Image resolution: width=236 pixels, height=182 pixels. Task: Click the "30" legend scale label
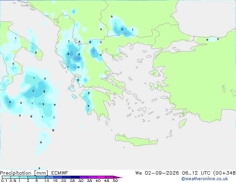(x=81, y=181)
